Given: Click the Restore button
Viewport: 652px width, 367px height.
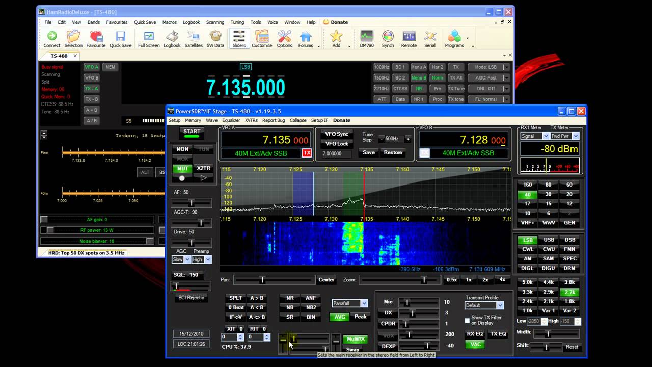Looking at the screenshot, I should [393, 152].
